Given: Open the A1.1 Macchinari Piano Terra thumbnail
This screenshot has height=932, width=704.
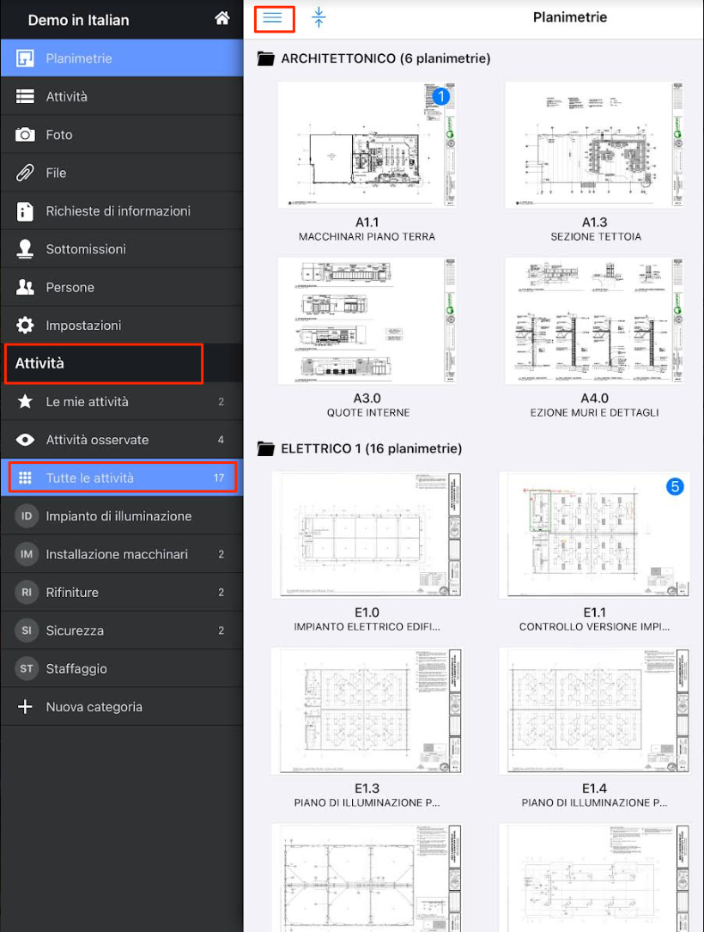Looking at the screenshot, I should 367,145.
